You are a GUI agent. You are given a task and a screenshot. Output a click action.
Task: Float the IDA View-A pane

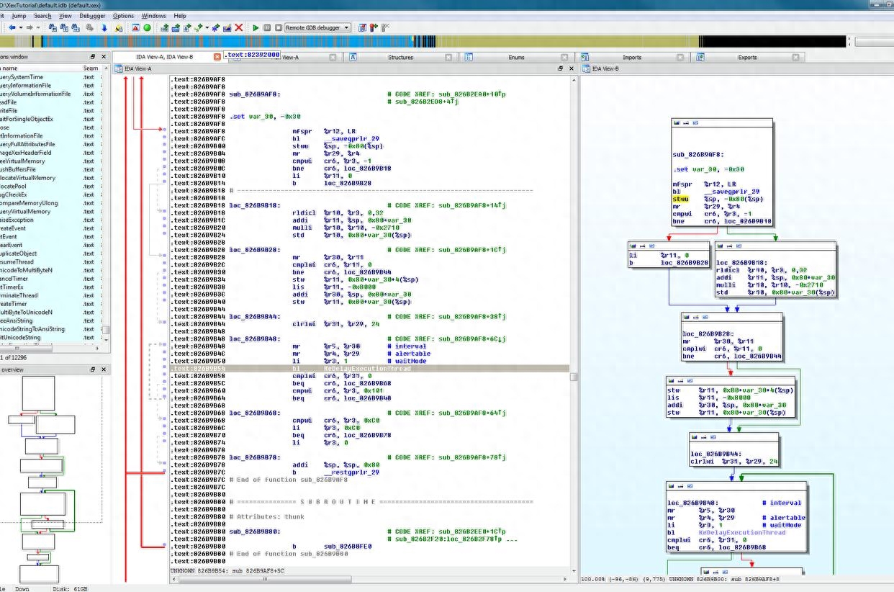click(561, 68)
